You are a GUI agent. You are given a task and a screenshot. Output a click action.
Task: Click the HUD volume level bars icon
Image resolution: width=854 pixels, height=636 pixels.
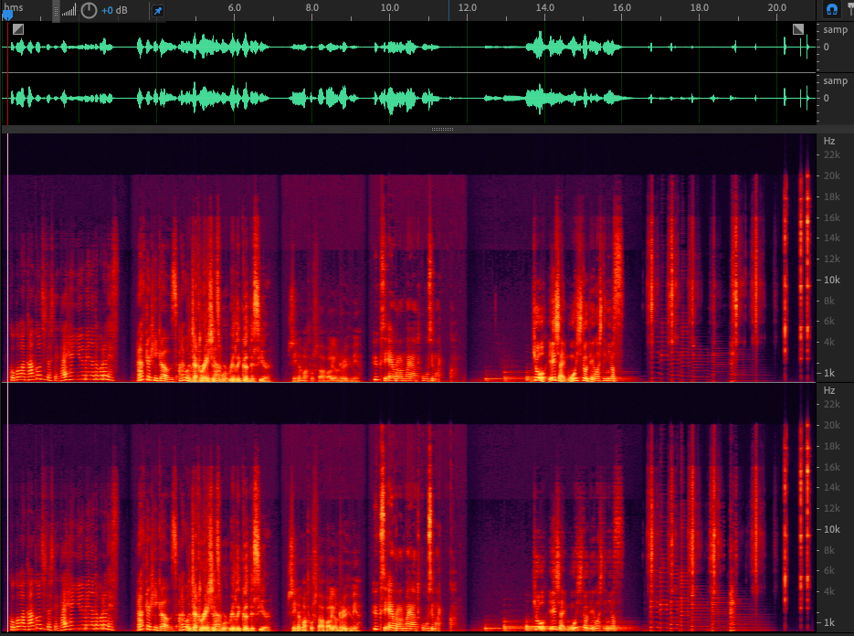(69, 10)
